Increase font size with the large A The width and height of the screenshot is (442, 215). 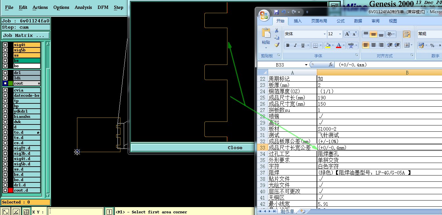click(x=347, y=34)
